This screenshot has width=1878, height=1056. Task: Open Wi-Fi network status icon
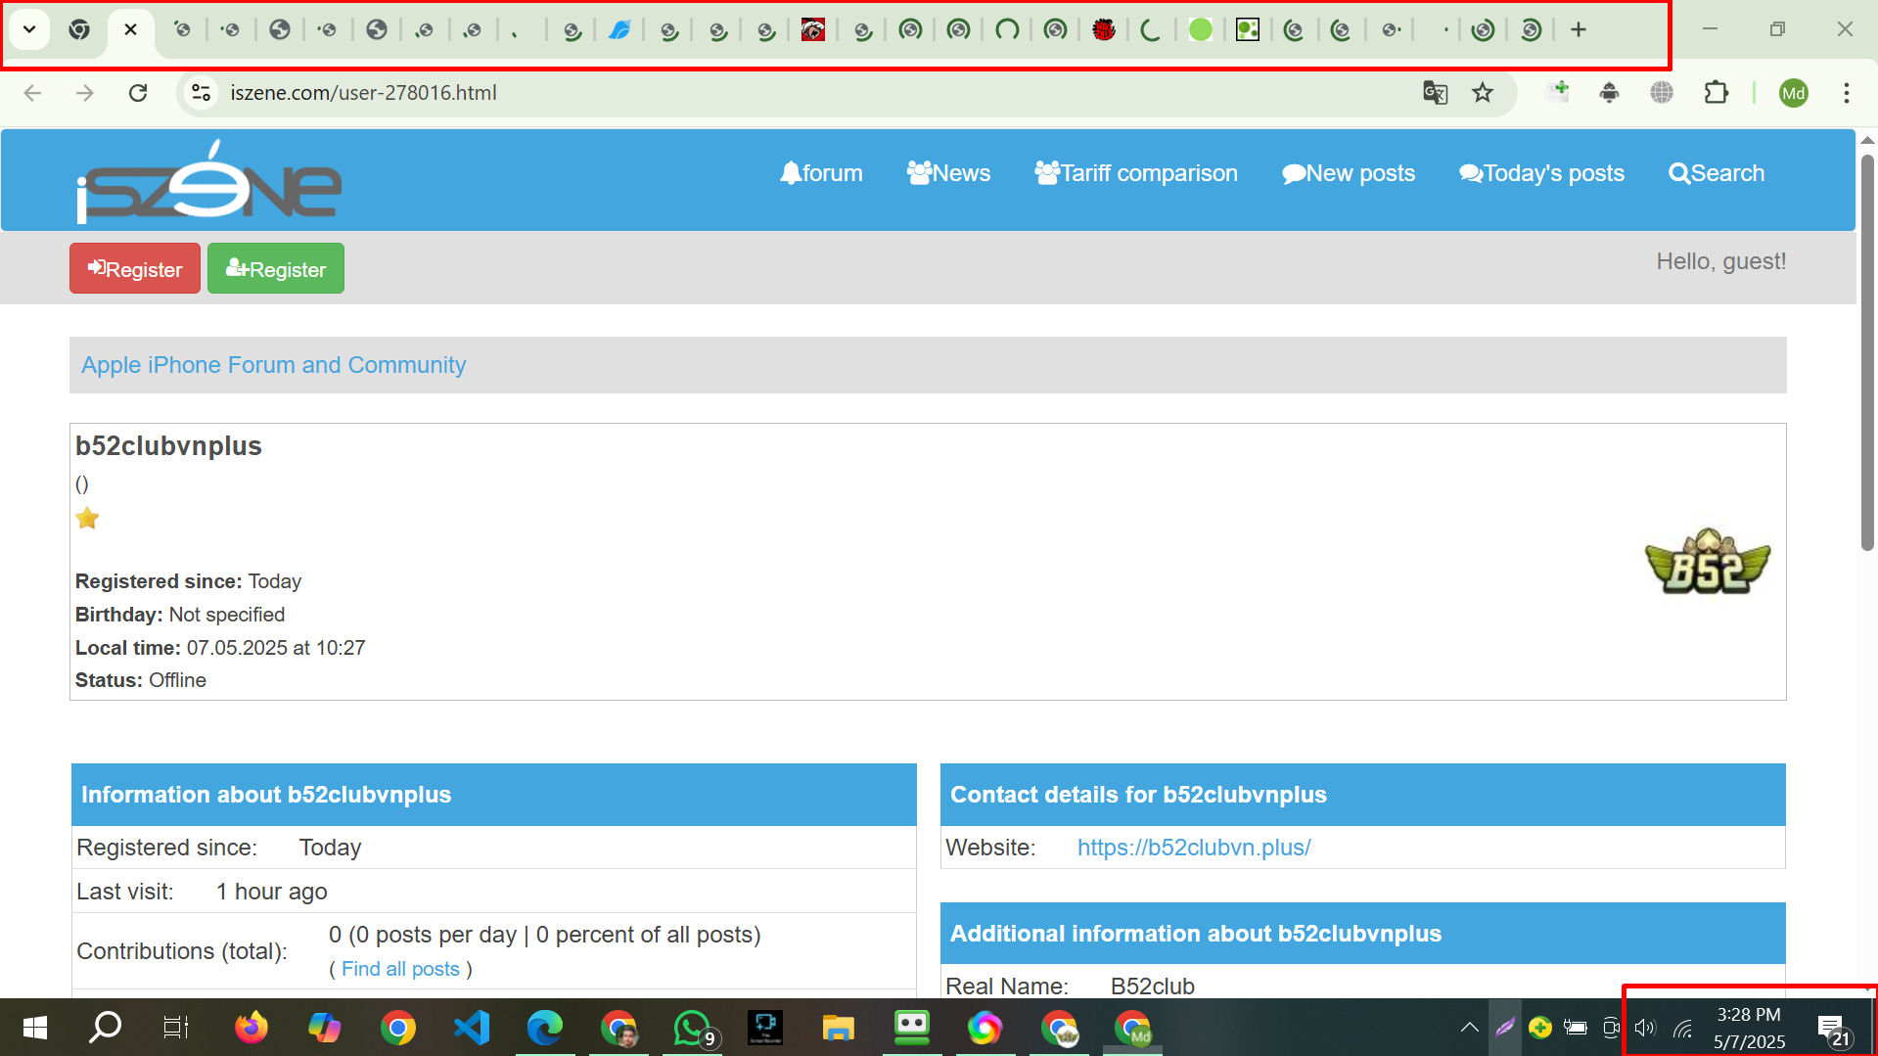[x=1682, y=1028]
